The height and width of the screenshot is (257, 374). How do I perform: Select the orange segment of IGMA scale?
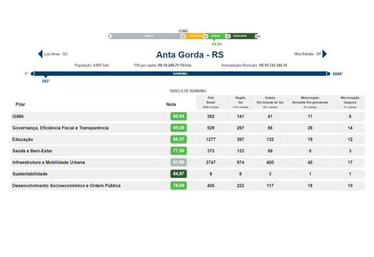click(x=195, y=36)
